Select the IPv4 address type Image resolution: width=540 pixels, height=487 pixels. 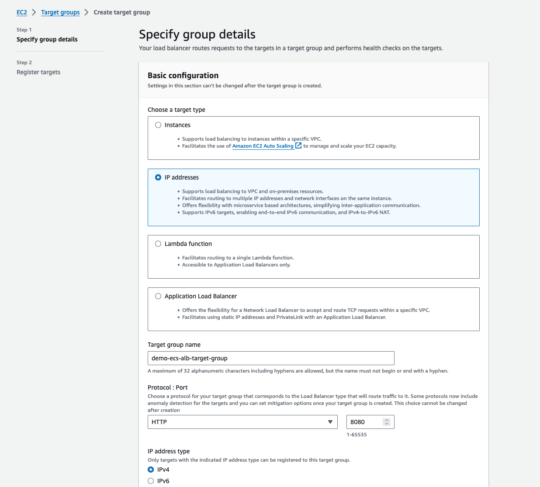(x=151, y=470)
